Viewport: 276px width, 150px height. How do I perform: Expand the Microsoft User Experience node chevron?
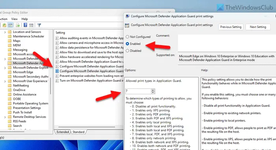tap(5, 81)
